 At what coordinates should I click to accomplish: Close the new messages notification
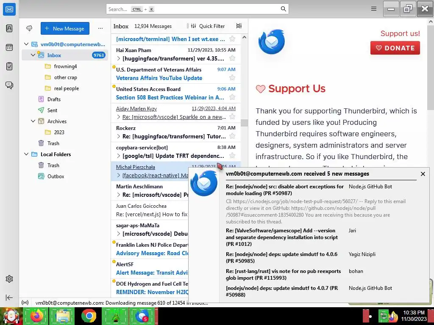click(x=423, y=174)
